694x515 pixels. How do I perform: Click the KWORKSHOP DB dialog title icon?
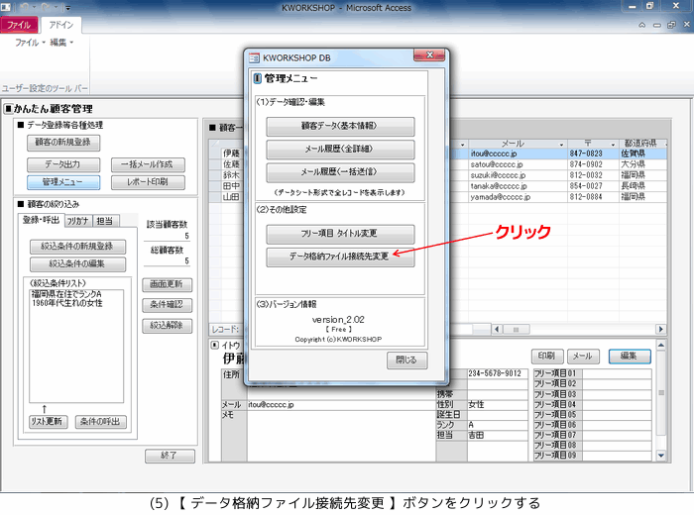pyautogui.click(x=254, y=57)
